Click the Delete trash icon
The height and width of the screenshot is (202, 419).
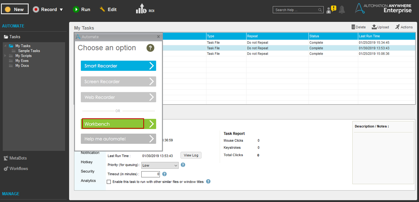tap(353, 27)
